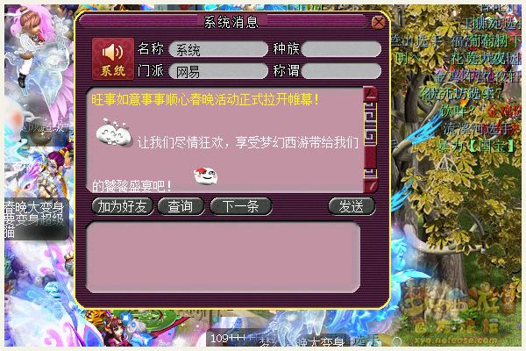Click the empty 种族 field

click(341, 49)
